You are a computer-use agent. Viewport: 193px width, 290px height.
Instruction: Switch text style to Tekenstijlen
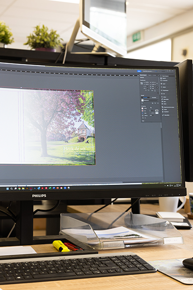click(154, 97)
